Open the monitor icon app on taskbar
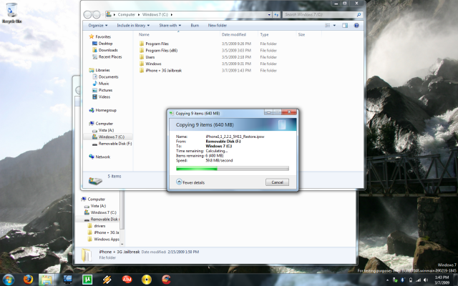Screen dimensions: 458x286 click(x=68, y=280)
